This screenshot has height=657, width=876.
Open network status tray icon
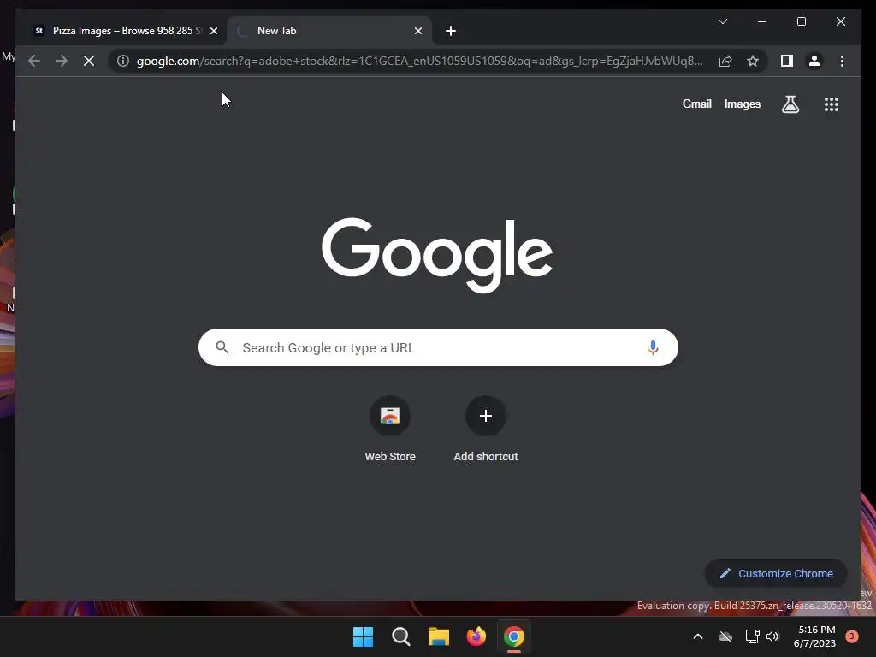752,636
